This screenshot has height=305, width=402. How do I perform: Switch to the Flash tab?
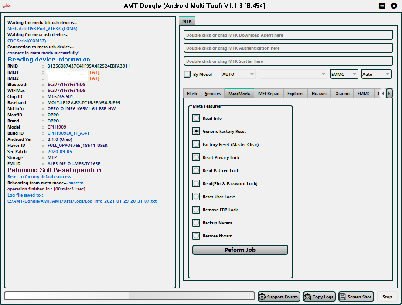pyautogui.click(x=192, y=94)
